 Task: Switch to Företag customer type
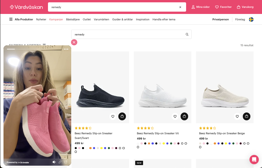tap(240, 19)
